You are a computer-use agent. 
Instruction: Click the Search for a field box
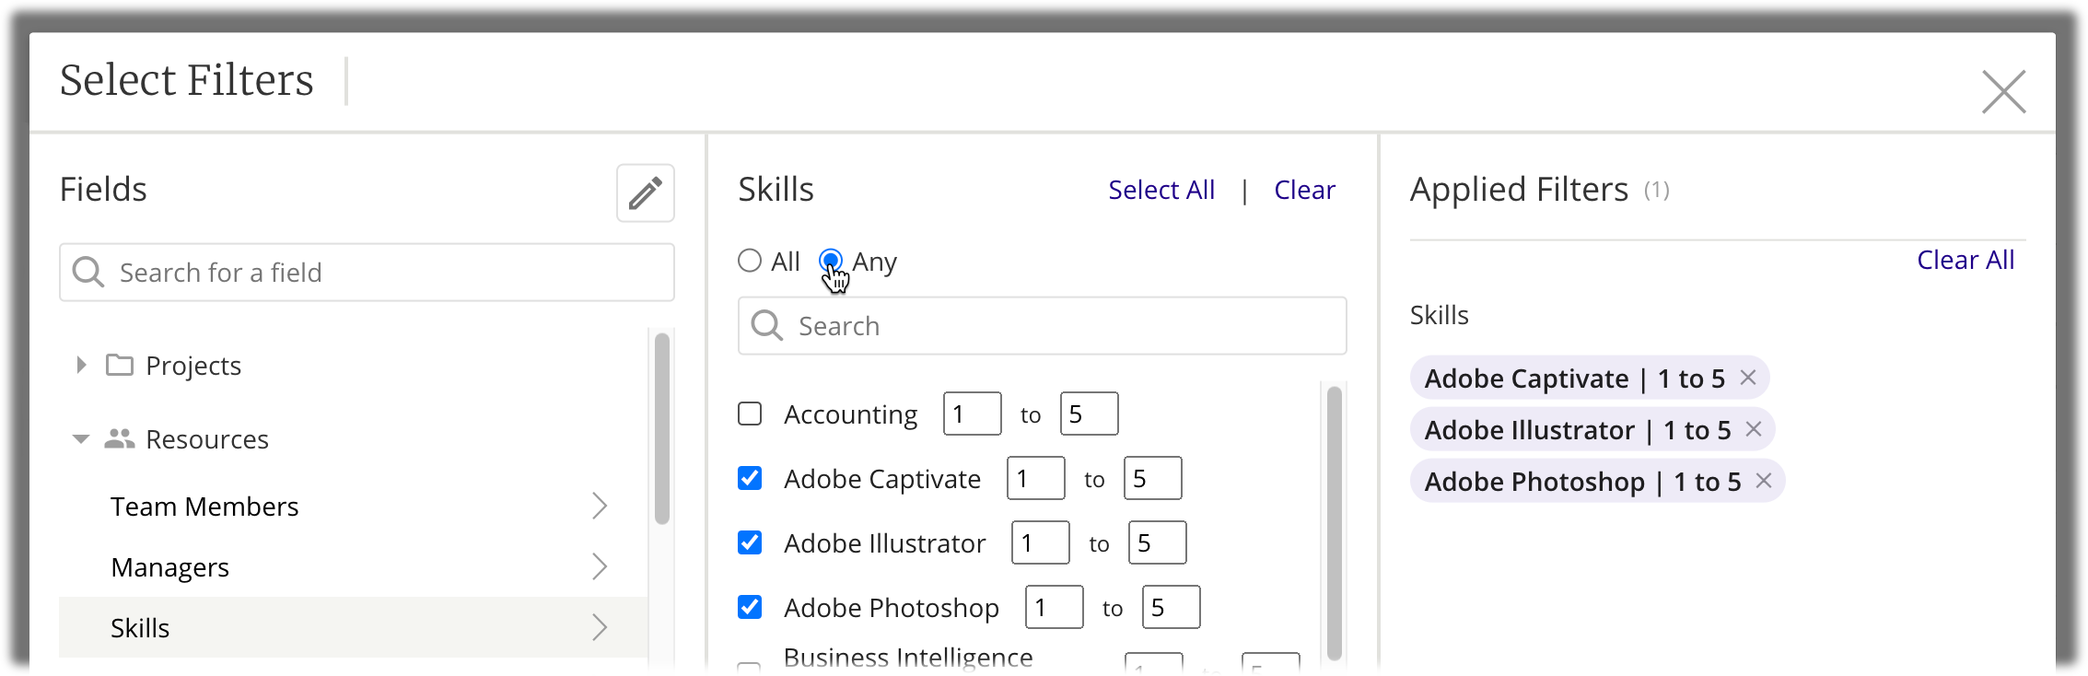367,272
